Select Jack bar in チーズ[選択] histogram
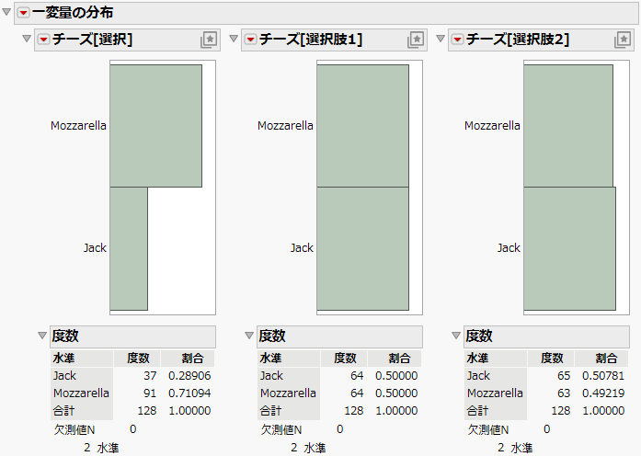 129,248
